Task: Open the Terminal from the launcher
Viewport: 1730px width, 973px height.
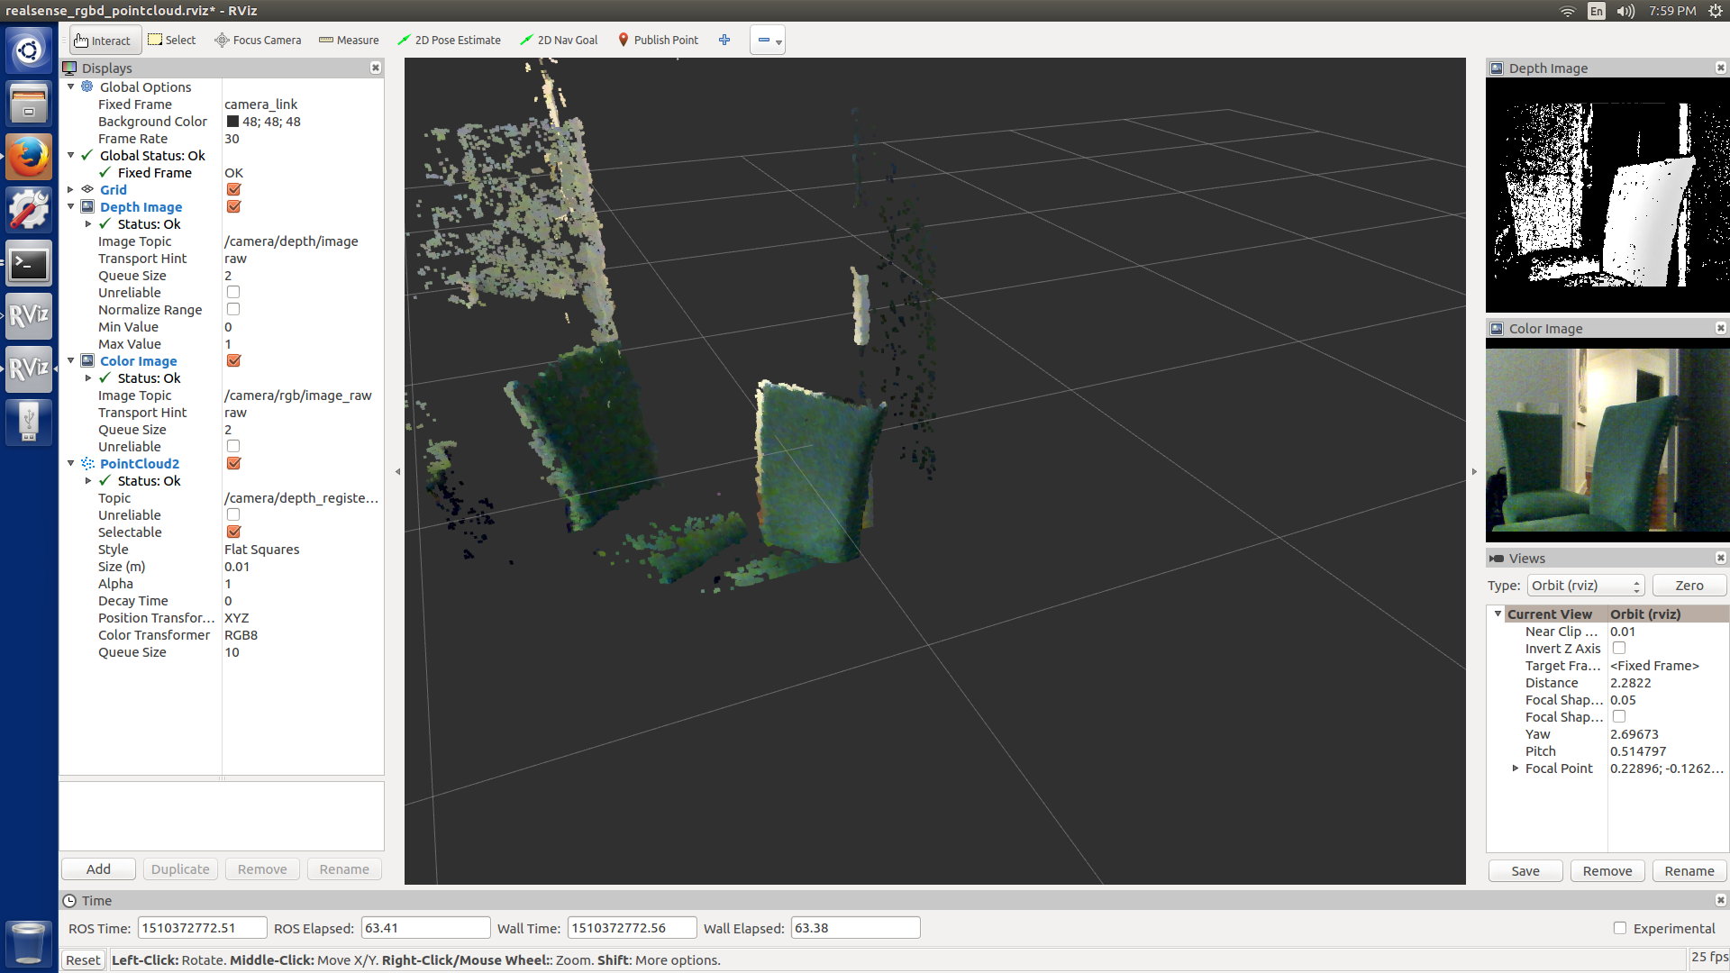Action: point(29,264)
